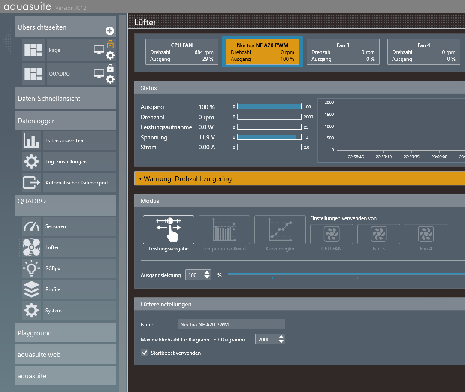
Task: Open the Sensoren gauge icon
Action: point(32,226)
